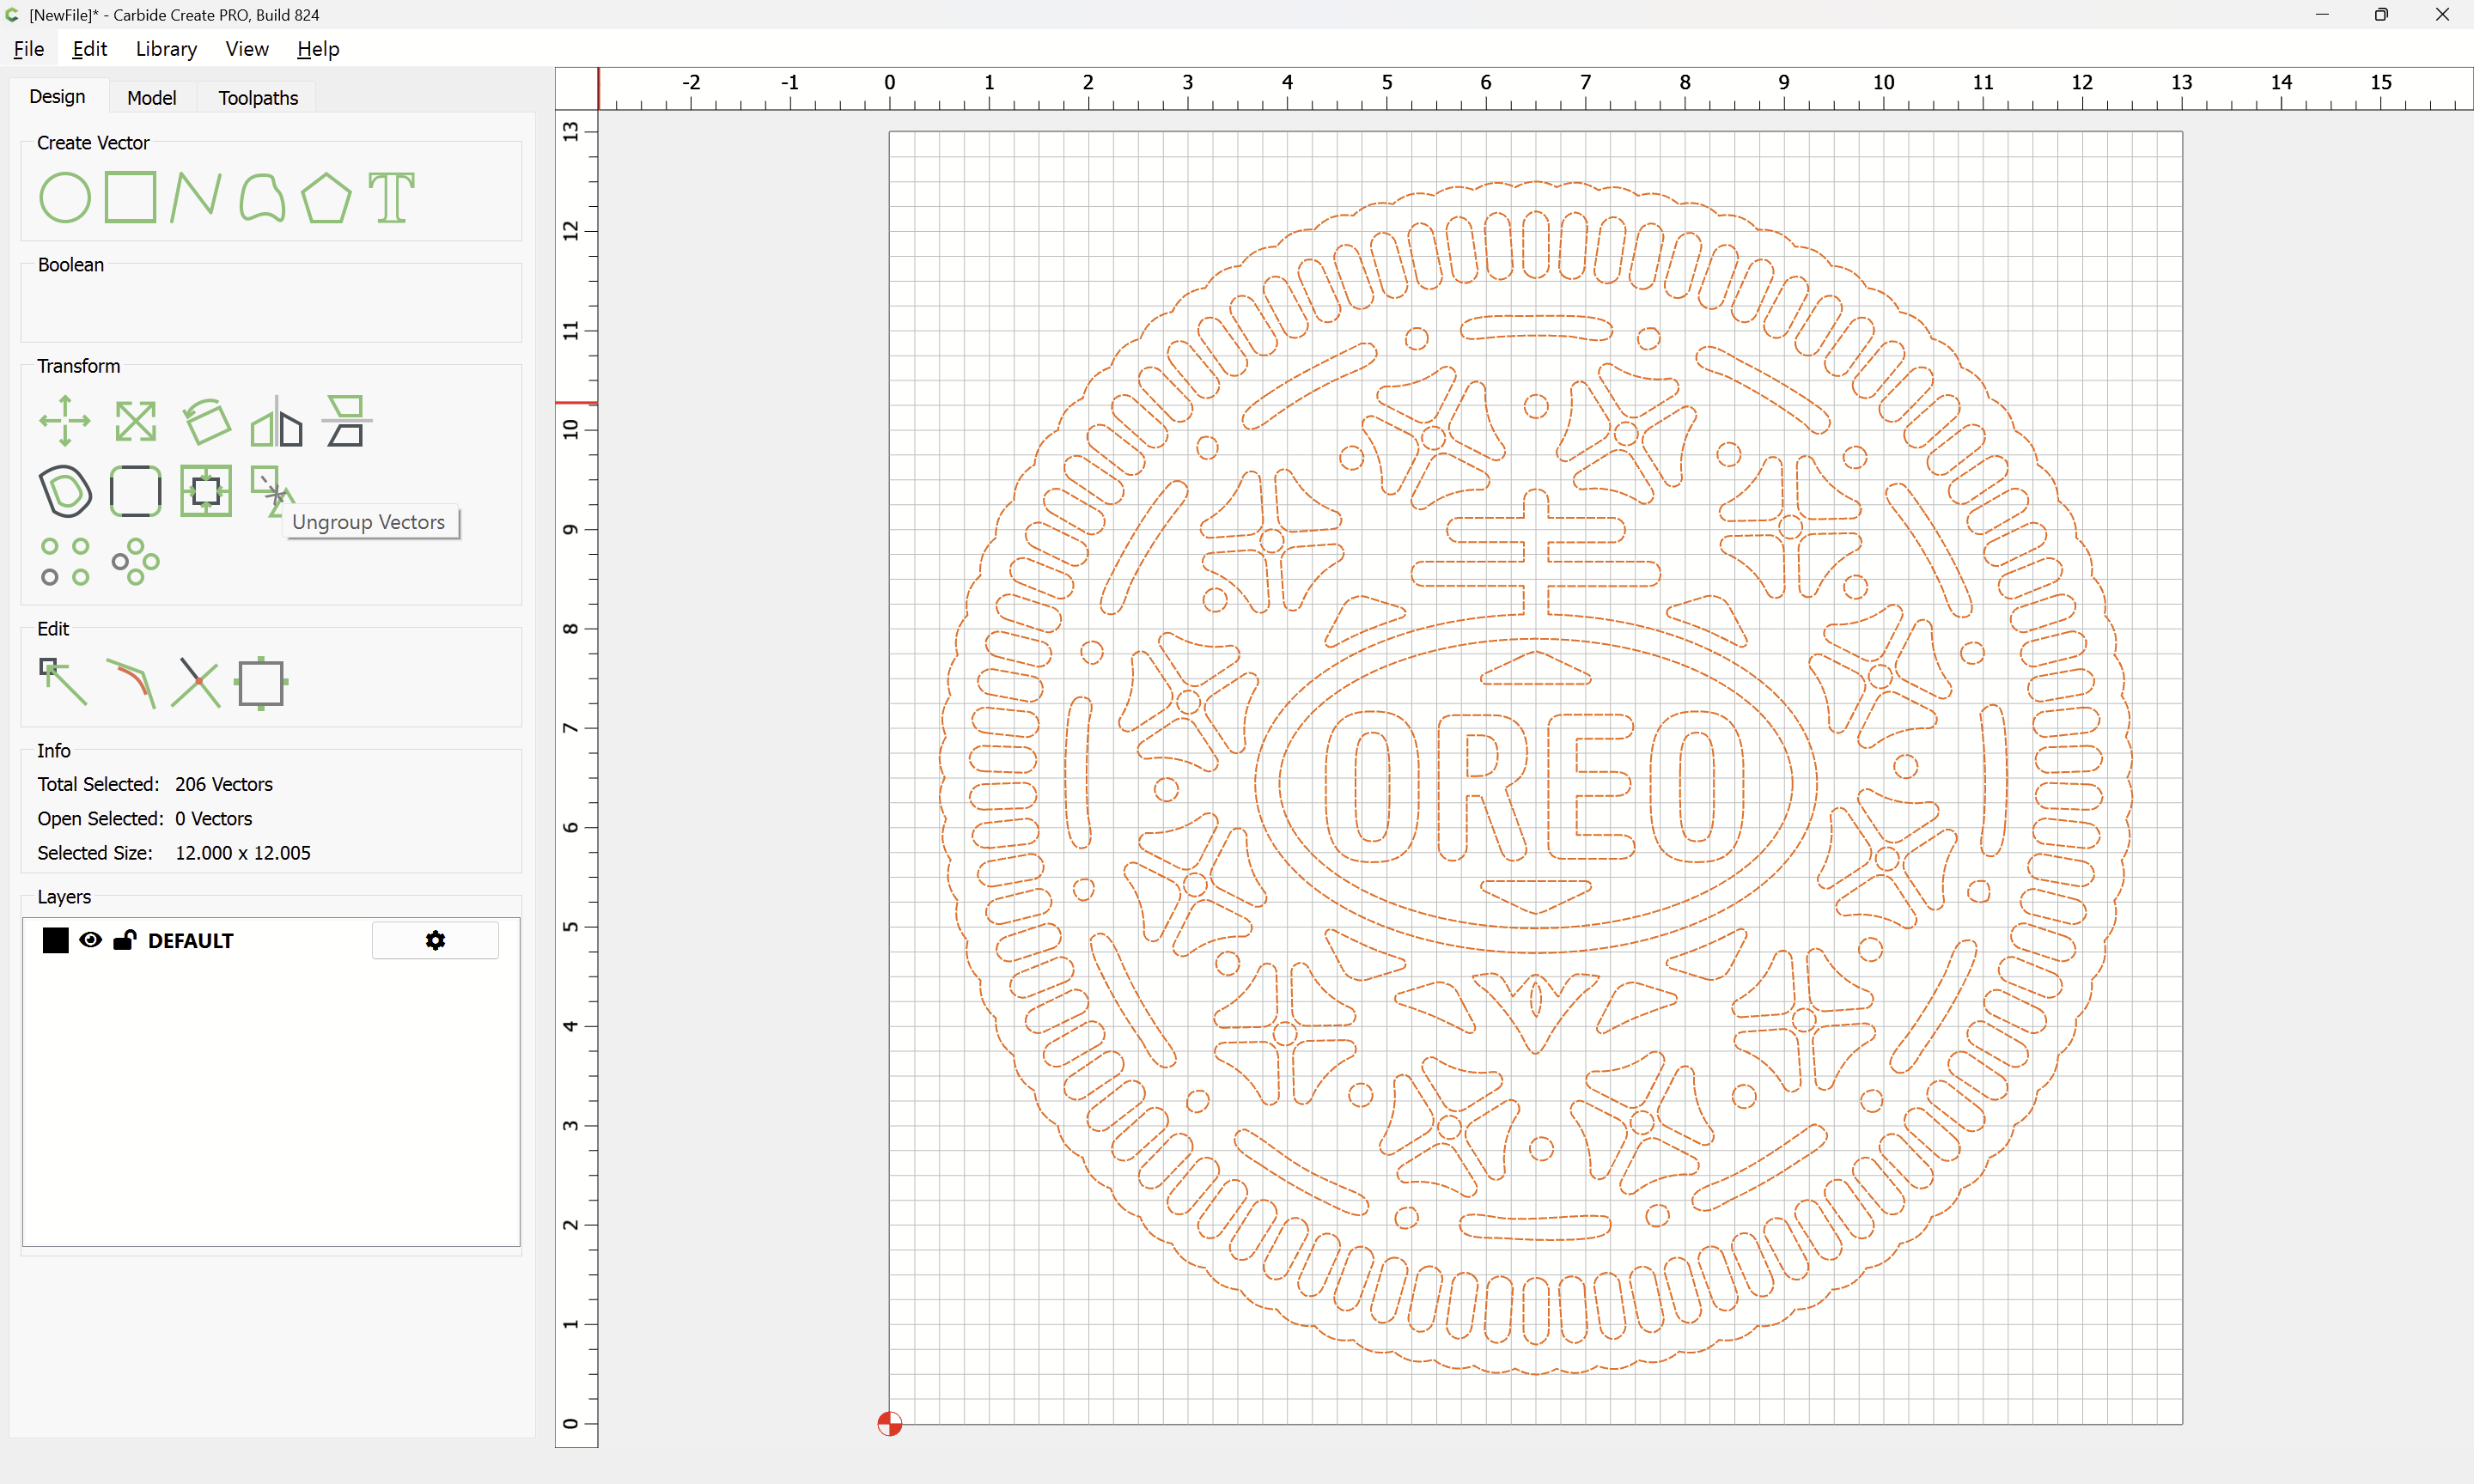This screenshot has height=1484, width=2474.
Task: Activate the Text creation tool
Action: point(391,197)
